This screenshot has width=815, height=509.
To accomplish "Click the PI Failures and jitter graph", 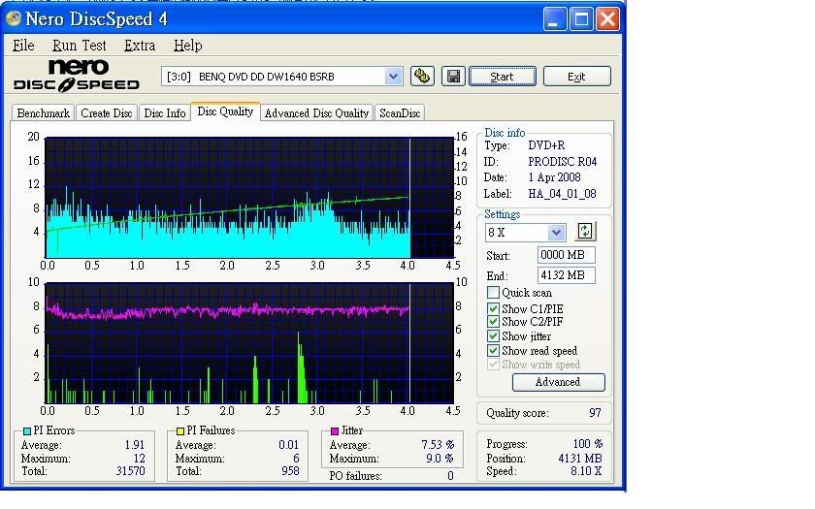I will (x=249, y=343).
